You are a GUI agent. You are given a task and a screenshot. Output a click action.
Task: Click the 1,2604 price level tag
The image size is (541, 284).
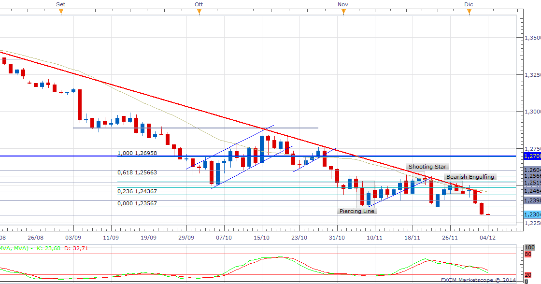click(532, 170)
